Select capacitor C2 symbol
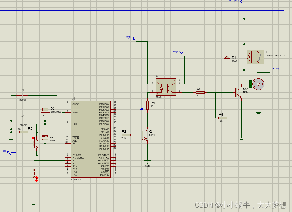This screenshot has width=292, height=212. pos(22,121)
